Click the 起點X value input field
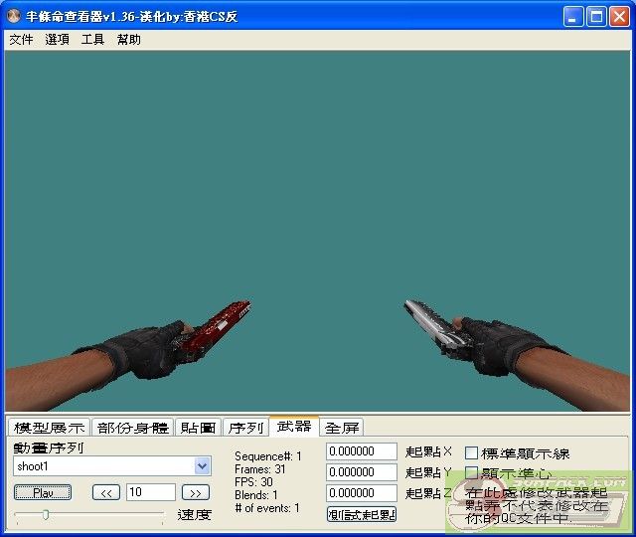636x537 pixels. coord(362,451)
